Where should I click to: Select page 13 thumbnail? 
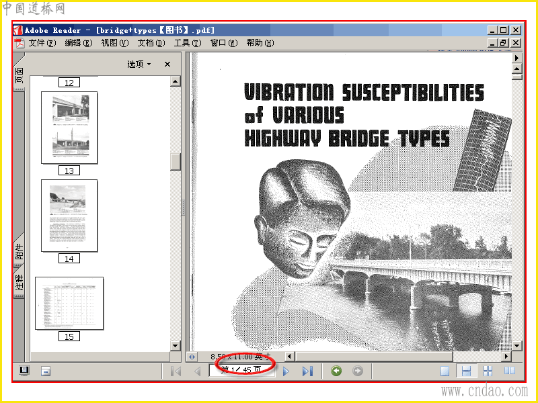[69, 128]
